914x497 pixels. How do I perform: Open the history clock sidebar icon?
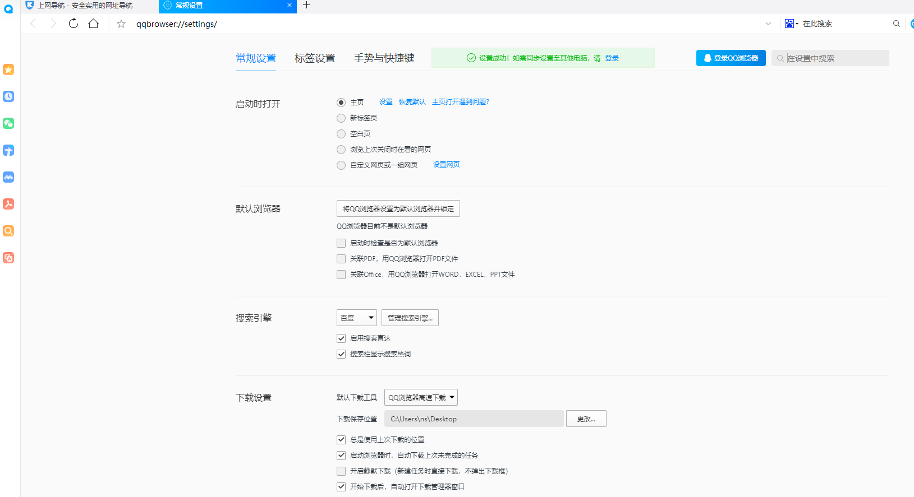(8, 96)
